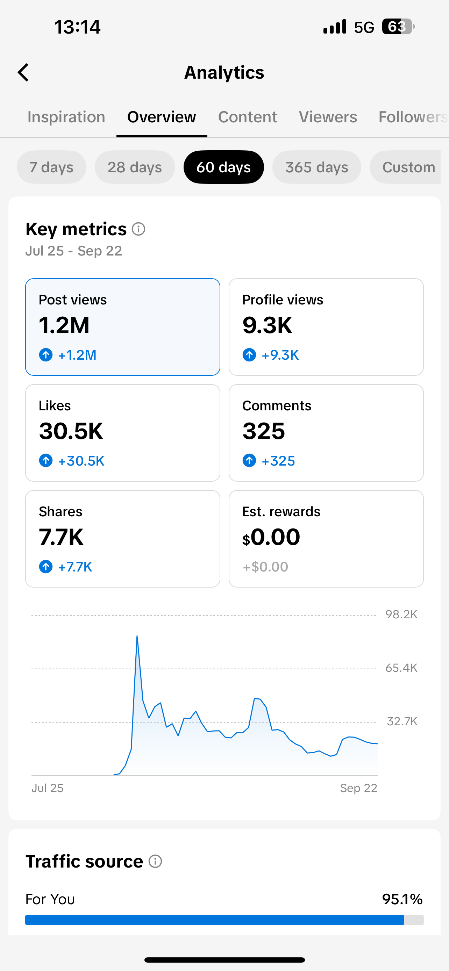Click the For You traffic progress bar
The width and height of the screenshot is (449, 971).
[x=224, y=920]
